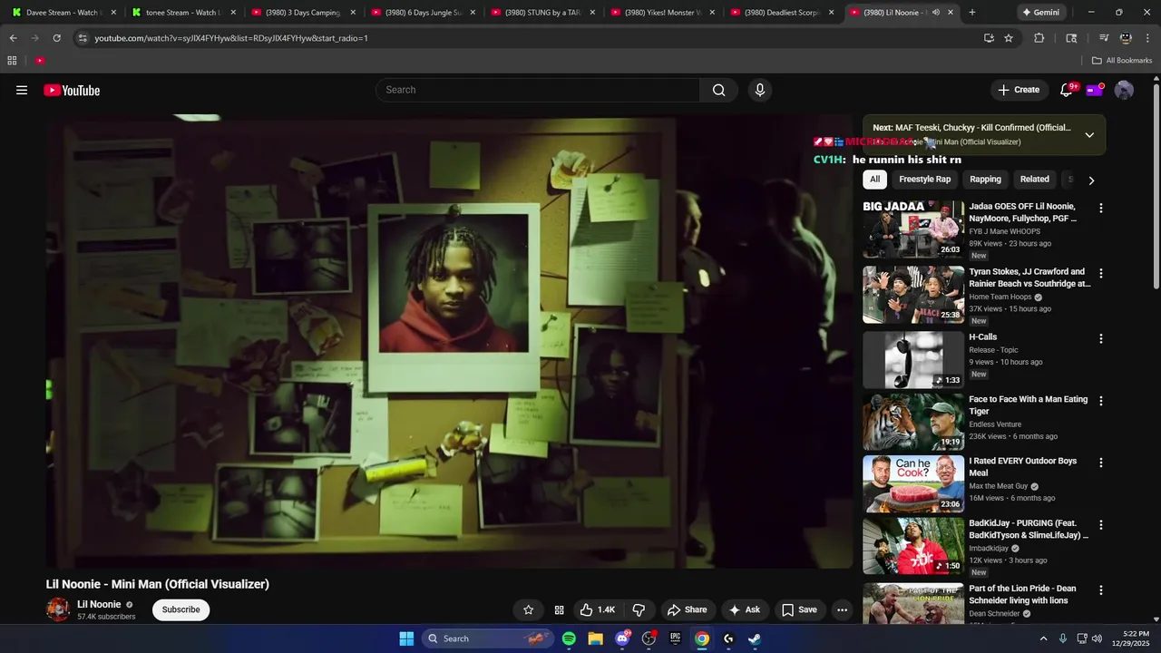Viewport: 1161px width, 653px height.
Task: Play H-Calls thumbnail with telephone
Action: [913, 360]
